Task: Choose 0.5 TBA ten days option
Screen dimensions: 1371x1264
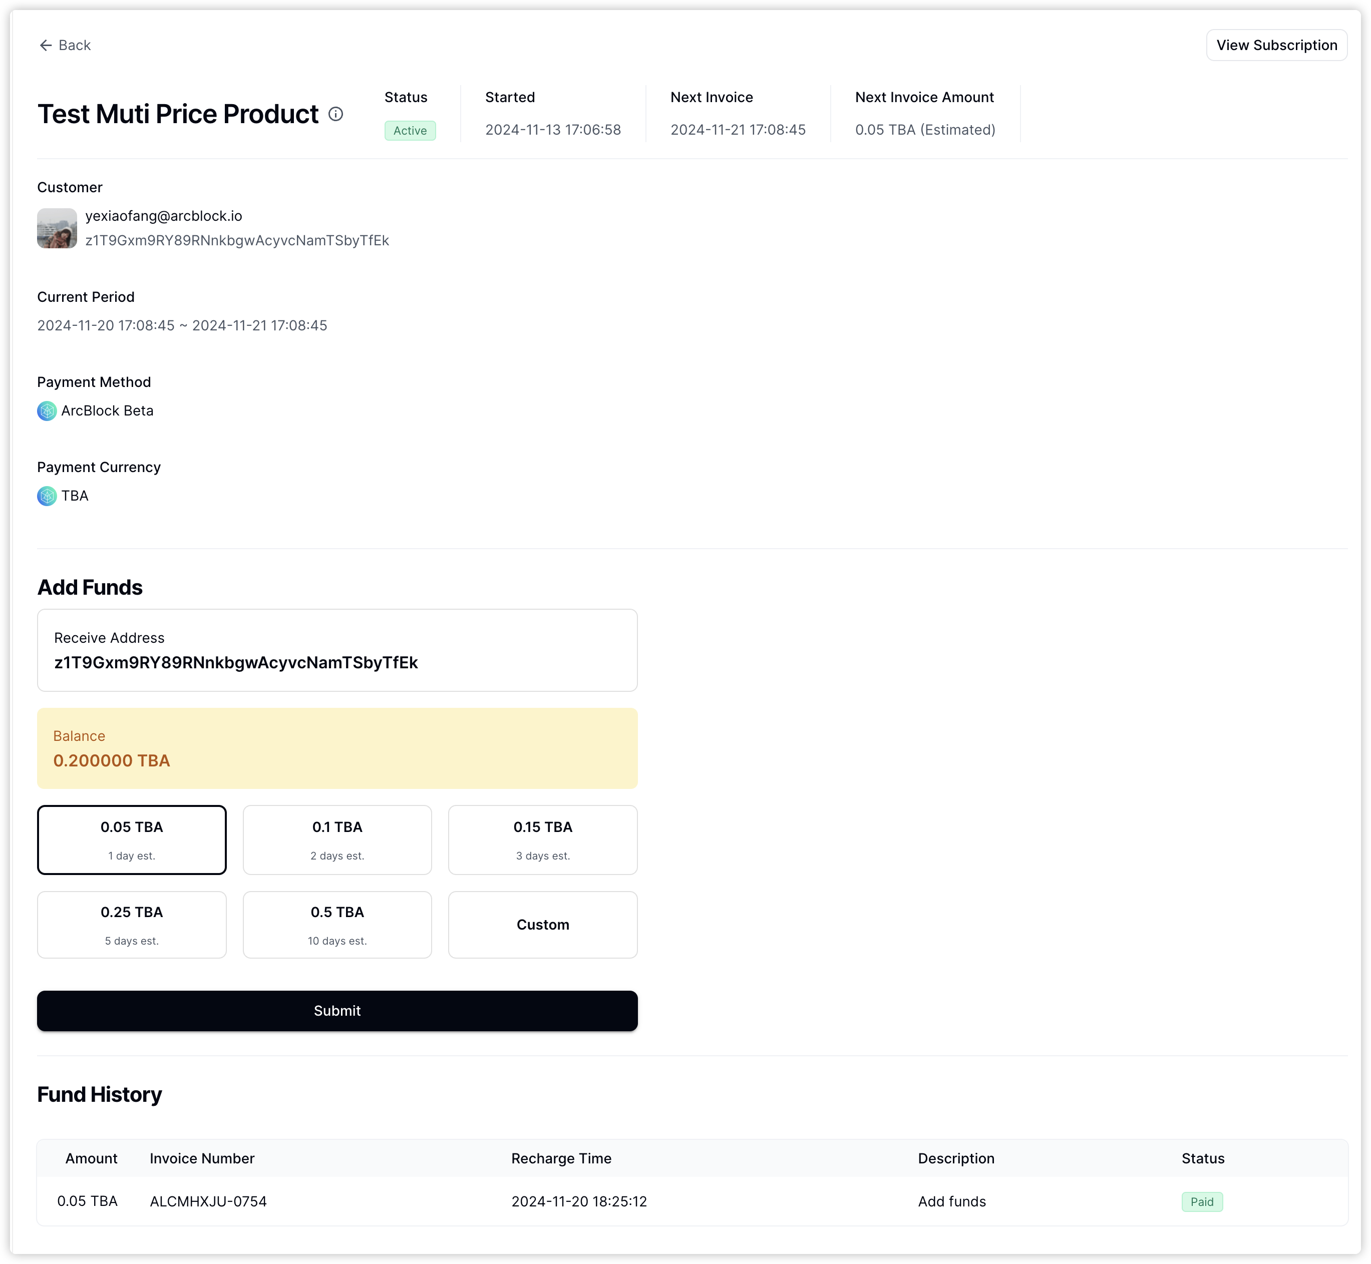Action: point(336,924)
